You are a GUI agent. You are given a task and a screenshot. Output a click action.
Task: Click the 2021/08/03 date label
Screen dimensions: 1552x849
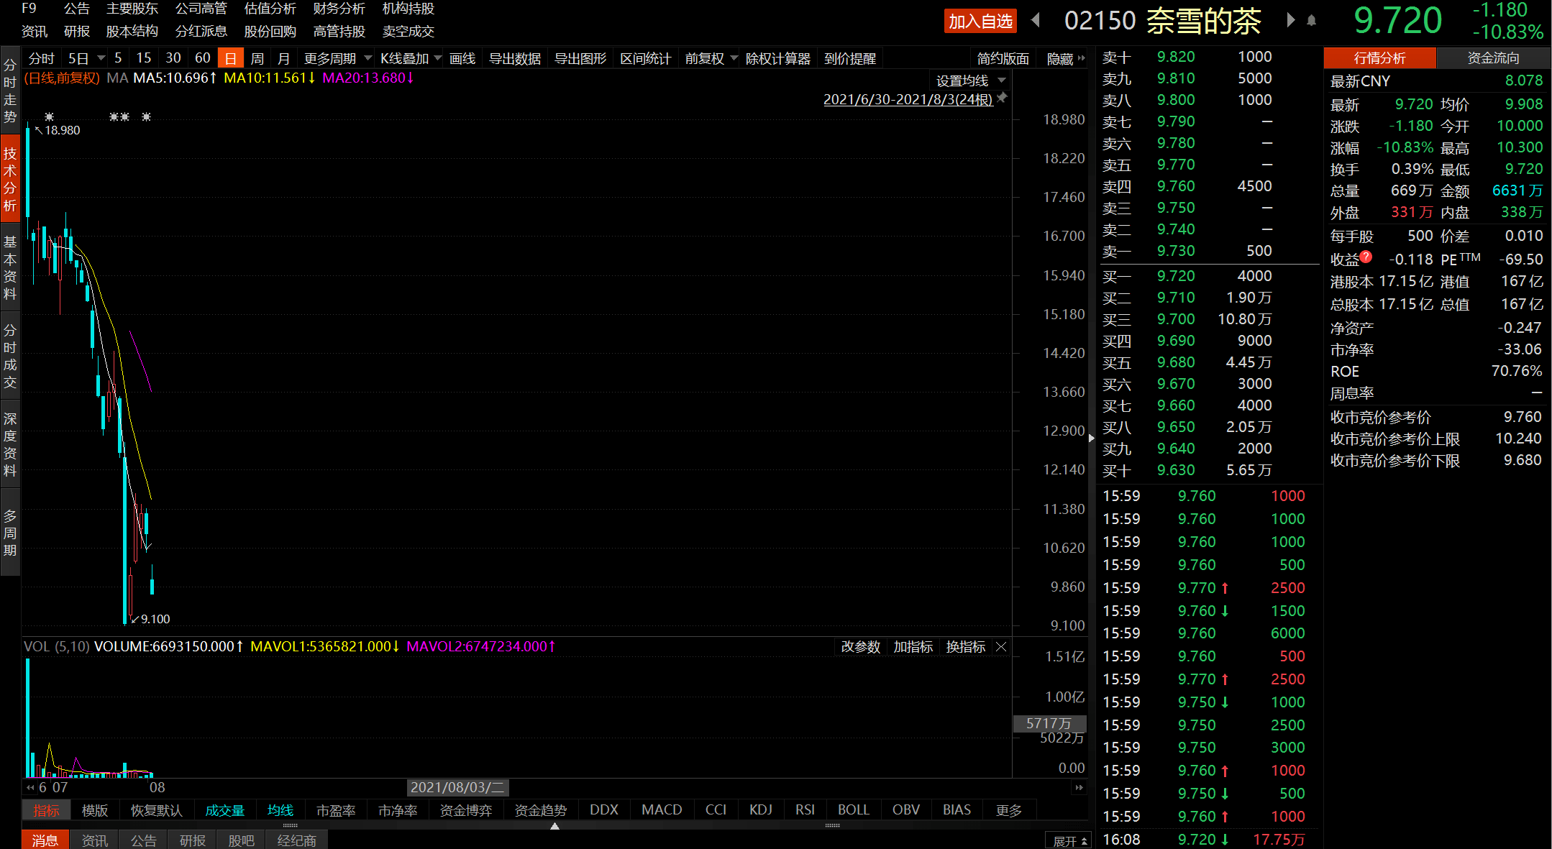[x=457, y=788]
